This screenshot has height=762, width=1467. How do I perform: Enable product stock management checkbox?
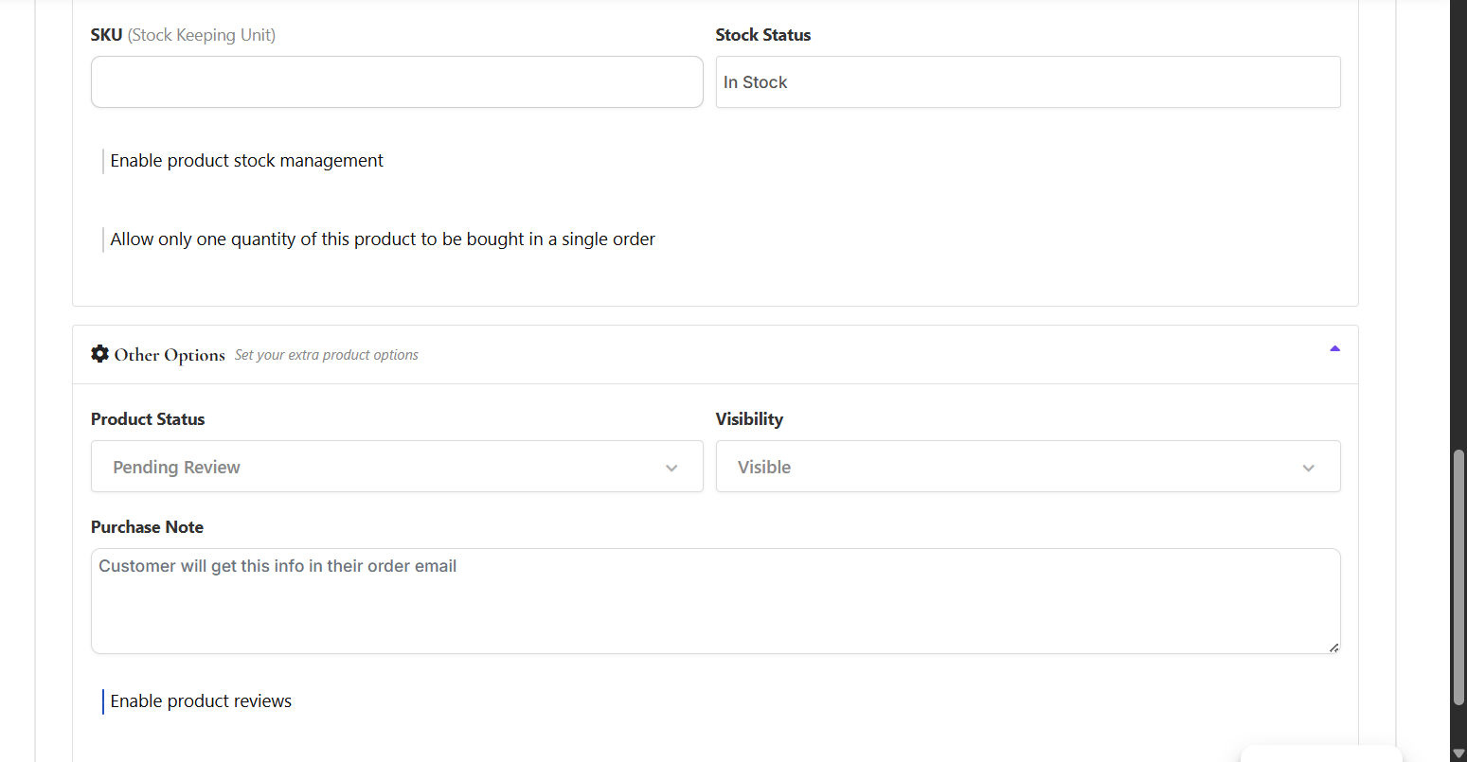point(103,161)
